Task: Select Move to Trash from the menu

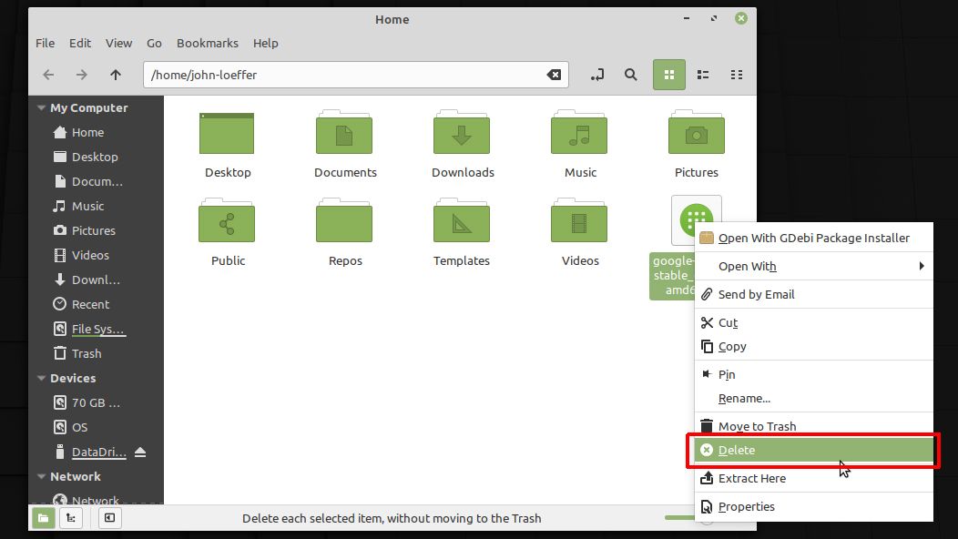Action: pos(757,426)
